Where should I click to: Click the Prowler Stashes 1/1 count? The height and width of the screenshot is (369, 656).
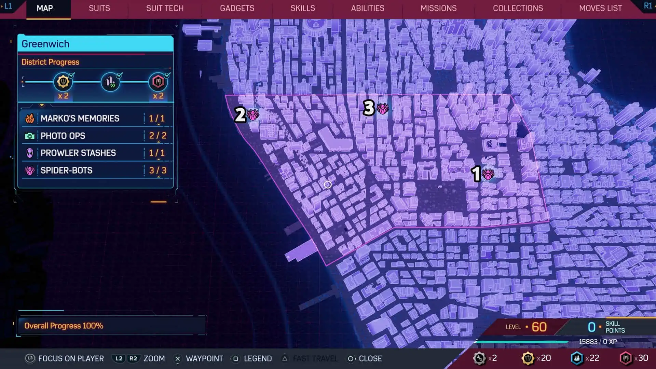[157, 153]
